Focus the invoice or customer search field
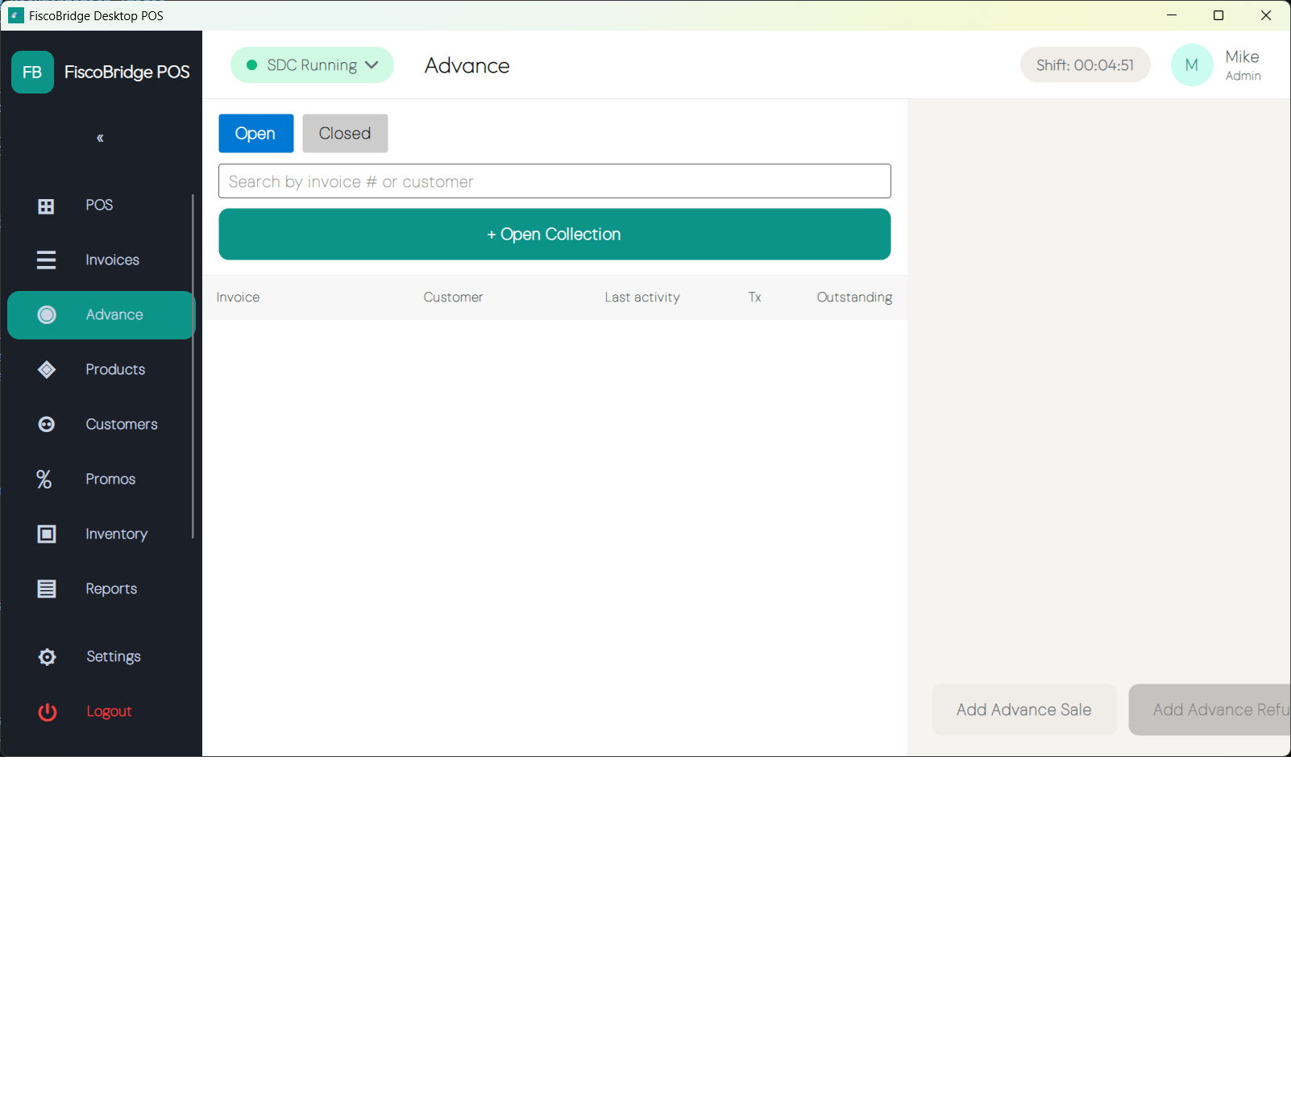This screenshot has height=1110, width=1291. (x=554, y=181)
